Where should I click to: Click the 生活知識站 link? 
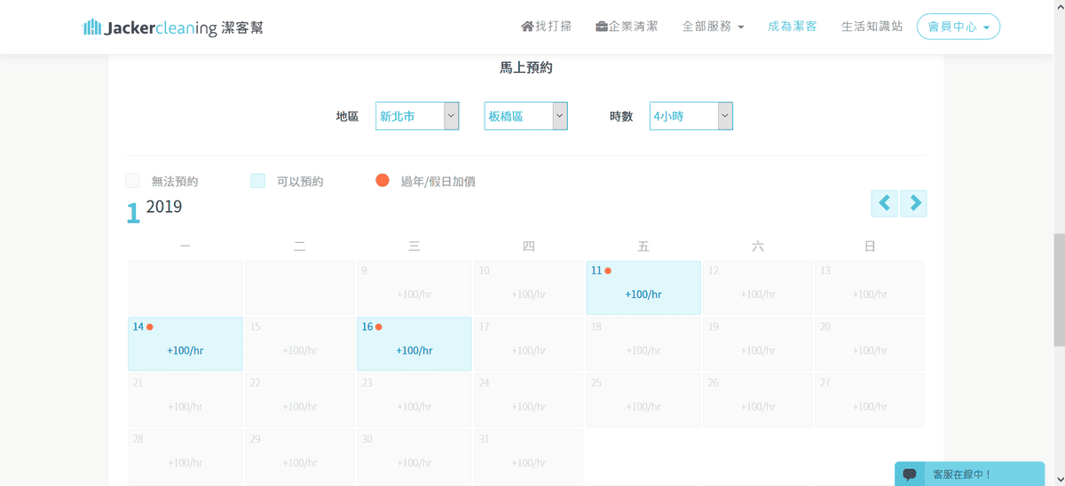[x=872, y=27]
